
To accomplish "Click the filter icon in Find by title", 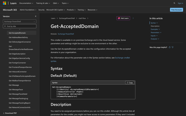I will [5, 26].
